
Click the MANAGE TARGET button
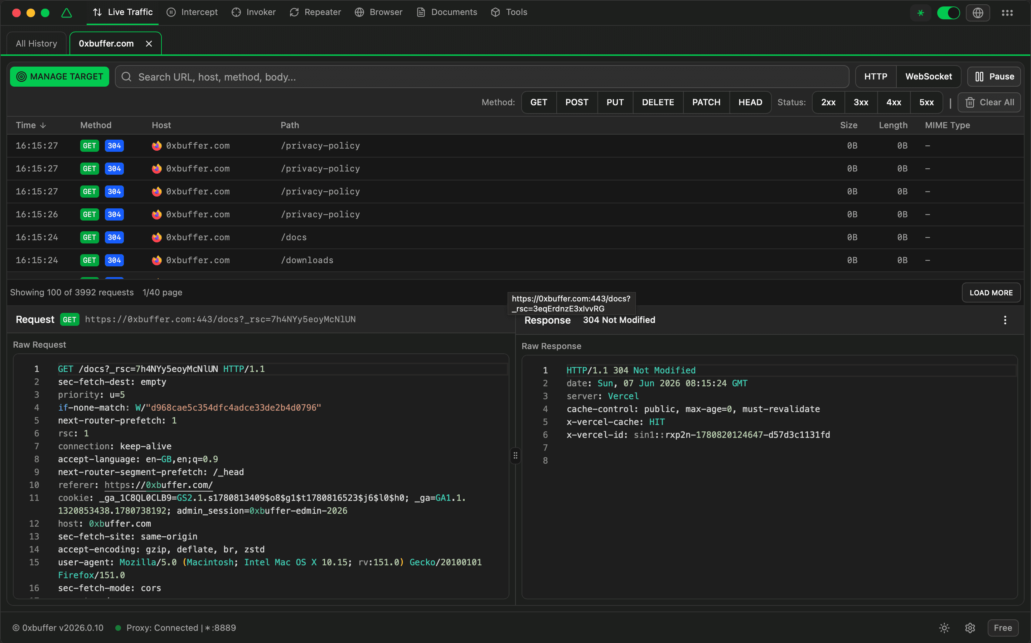[x=59, y=77]
